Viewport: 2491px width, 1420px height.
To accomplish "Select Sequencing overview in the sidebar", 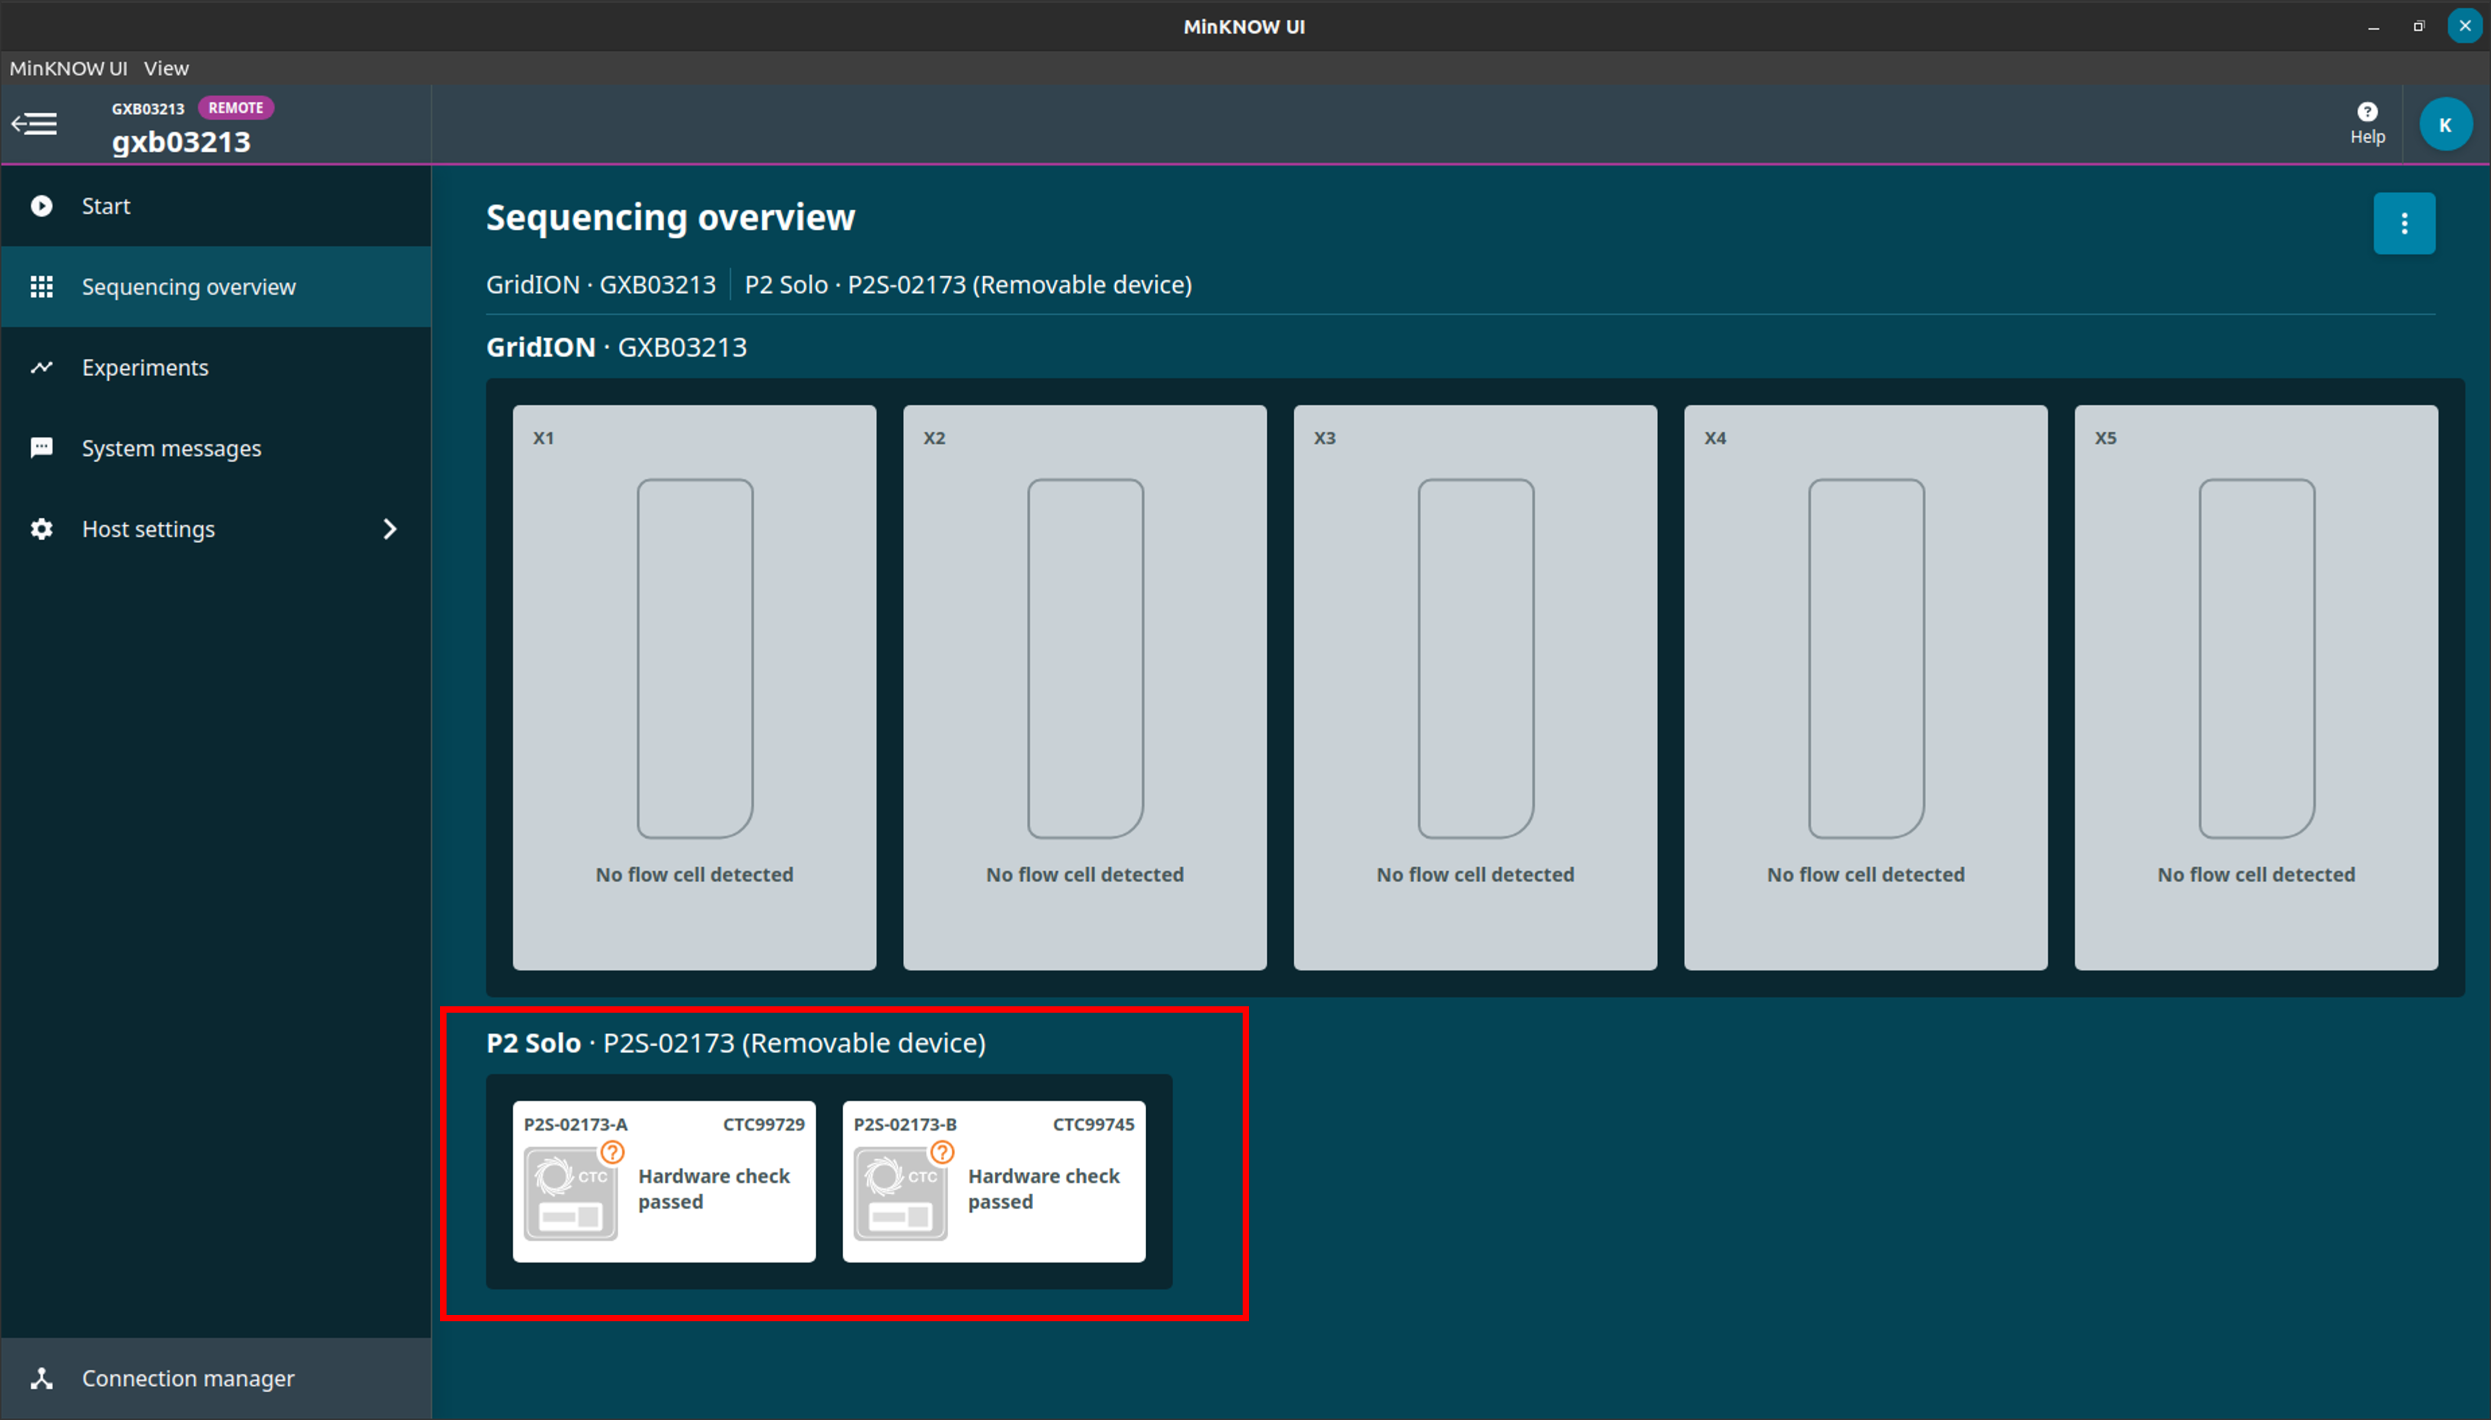I will point(216,287).
